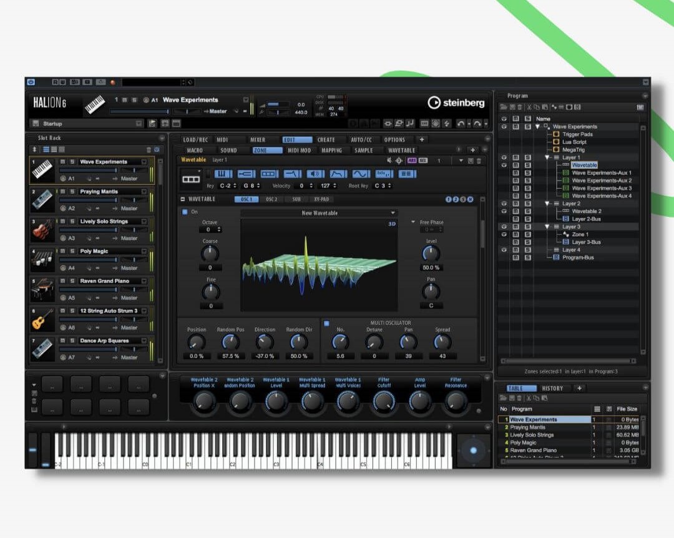674x538 pixels.
Task: Enable the Multi Oscillator checkbox
Action: coord(326,323)
